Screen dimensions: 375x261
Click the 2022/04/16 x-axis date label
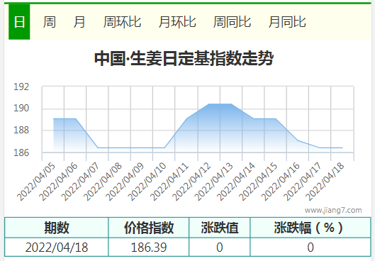pyautogui.click(x=280, y=182)
